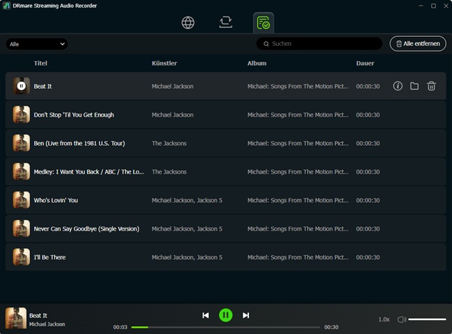Screen dimensions: 452x334
Task: Open the folder of Beat It
Action: (x=414, y=86)
